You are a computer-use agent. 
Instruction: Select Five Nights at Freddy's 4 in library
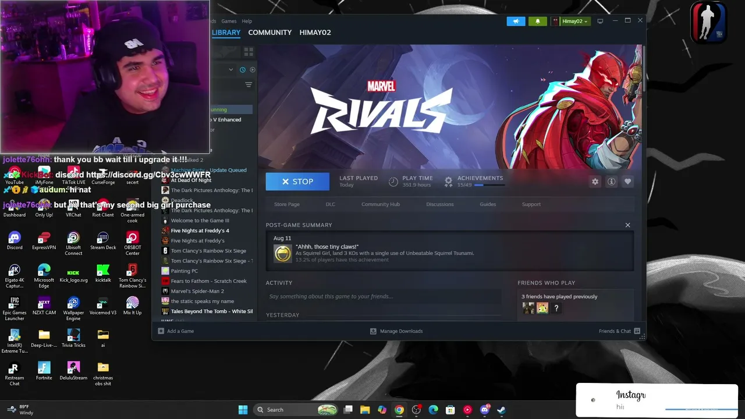point(200,230)
